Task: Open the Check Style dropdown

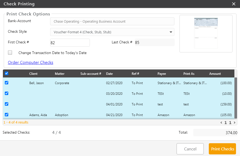Action: (x=112, y=32)
